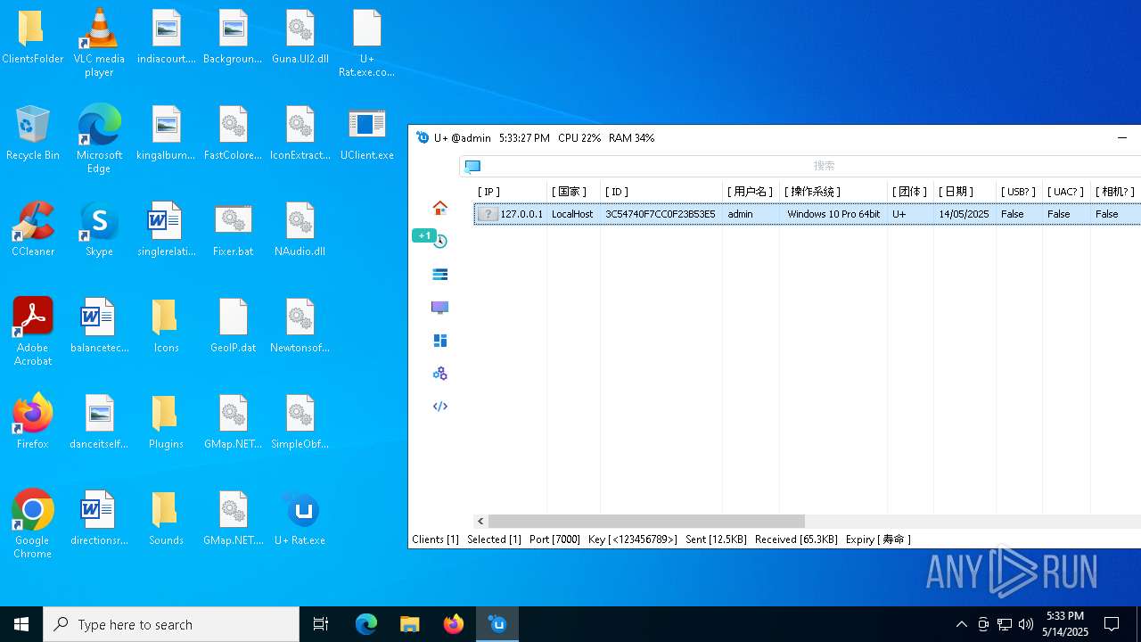Click the U+ app taskbar button

(497, 624)
